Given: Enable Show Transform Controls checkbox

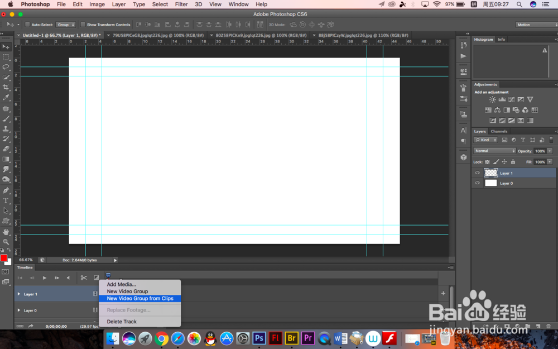Looking at the screenshot, I should 83,25.
